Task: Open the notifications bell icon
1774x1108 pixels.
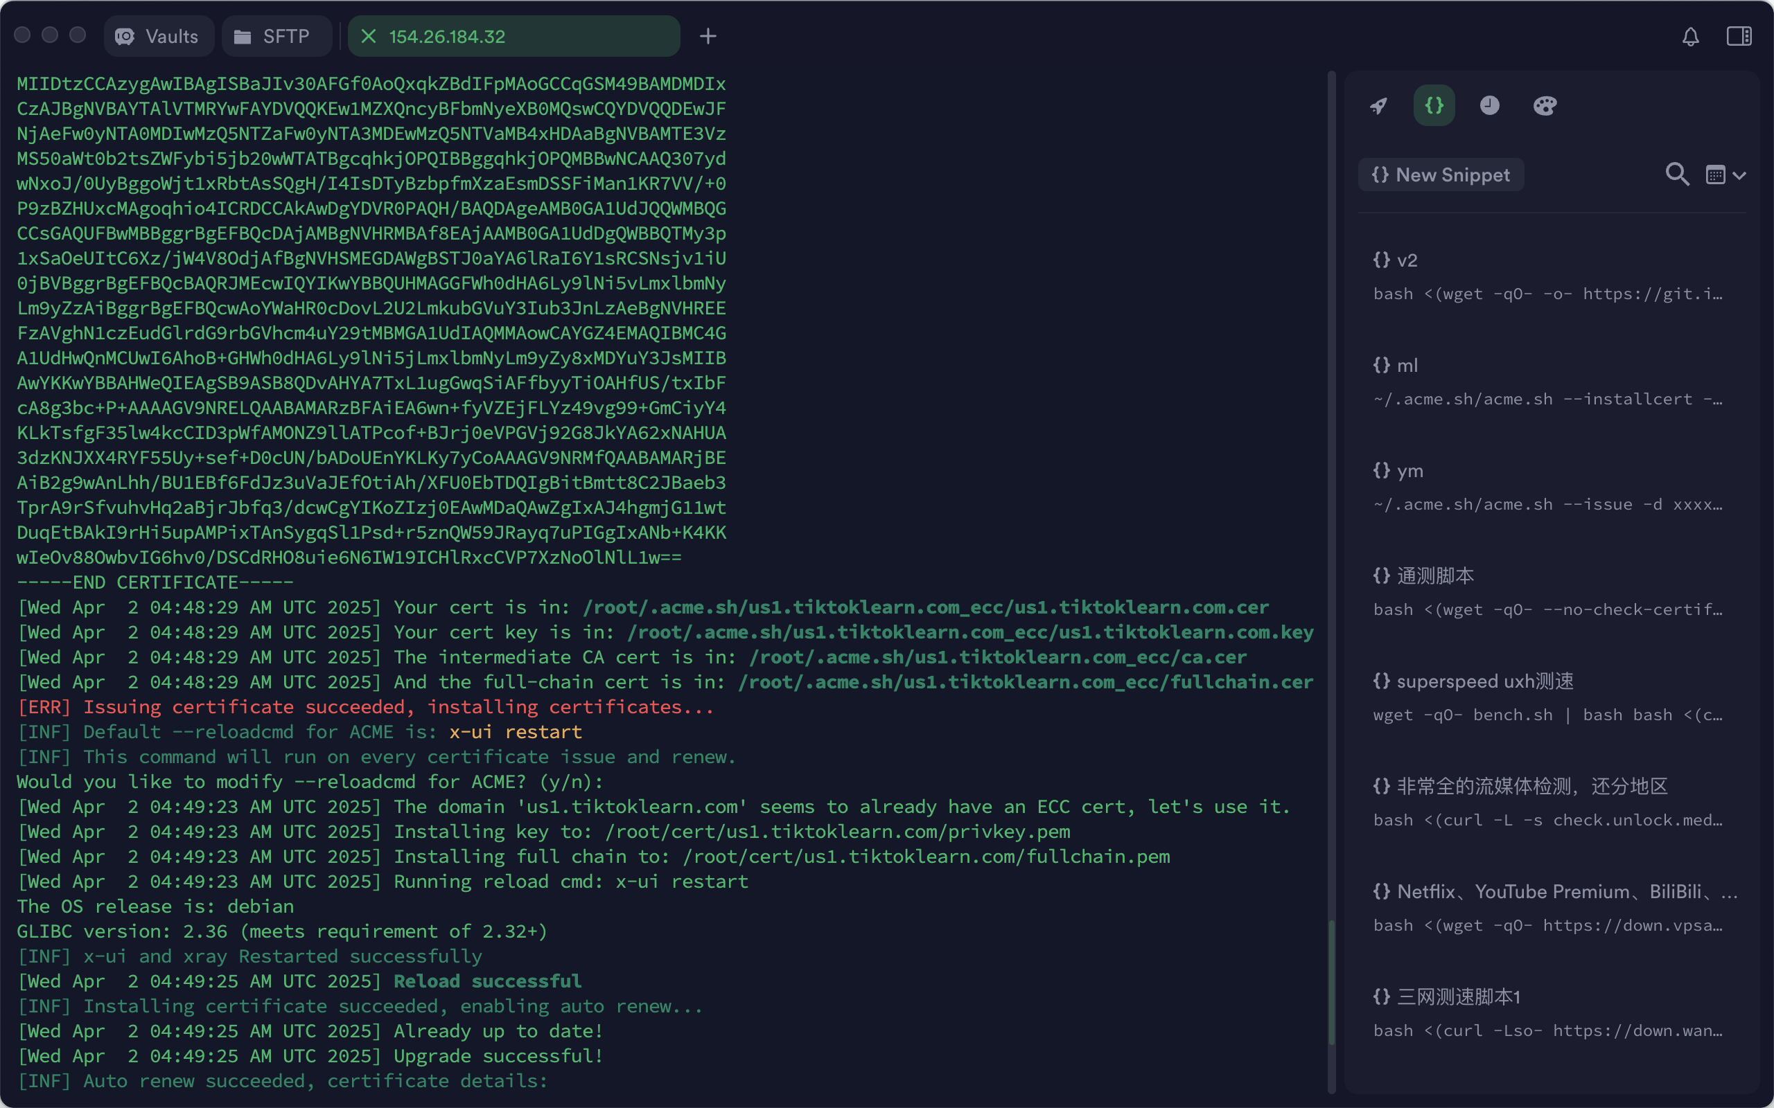Action: click(1690, 37)
